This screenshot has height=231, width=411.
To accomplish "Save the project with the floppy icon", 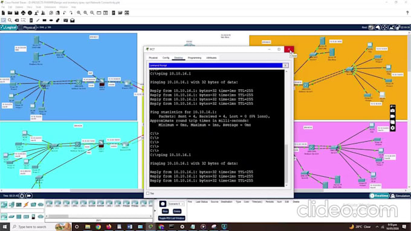I will pos(16,13).
